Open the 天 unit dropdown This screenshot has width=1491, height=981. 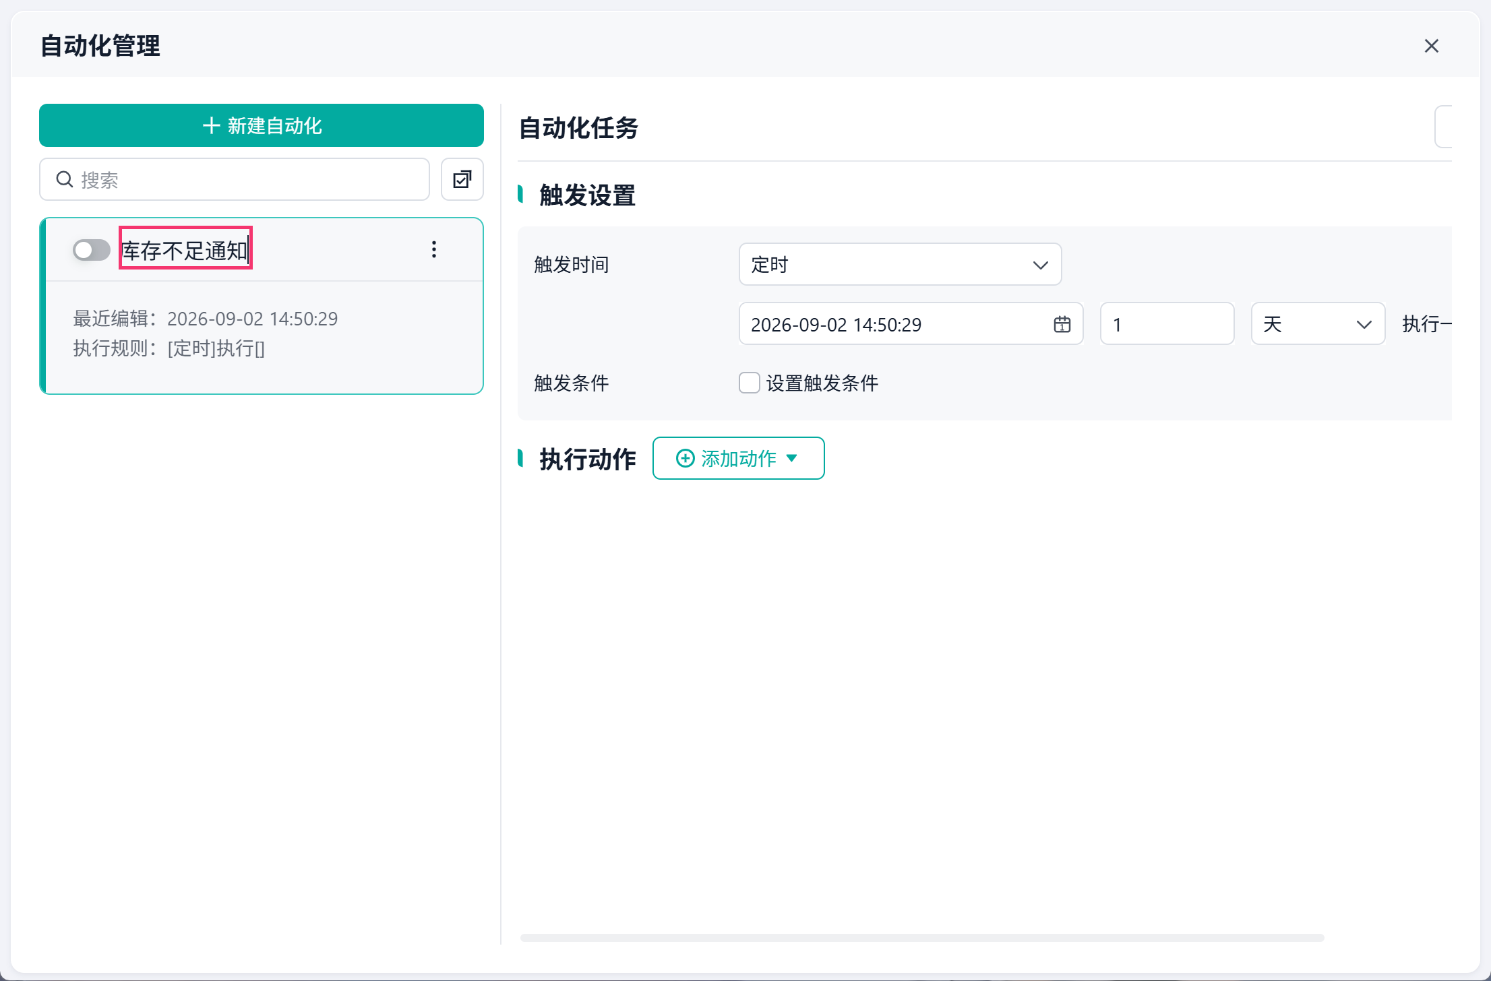(x=1318, y=323)
